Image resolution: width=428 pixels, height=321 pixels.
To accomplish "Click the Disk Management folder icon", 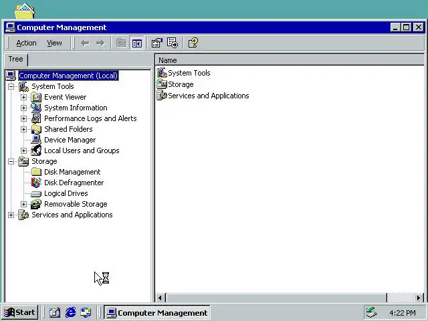I will (36, 172).
